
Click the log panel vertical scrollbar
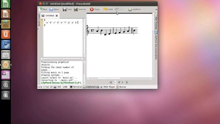coord(84,73)
